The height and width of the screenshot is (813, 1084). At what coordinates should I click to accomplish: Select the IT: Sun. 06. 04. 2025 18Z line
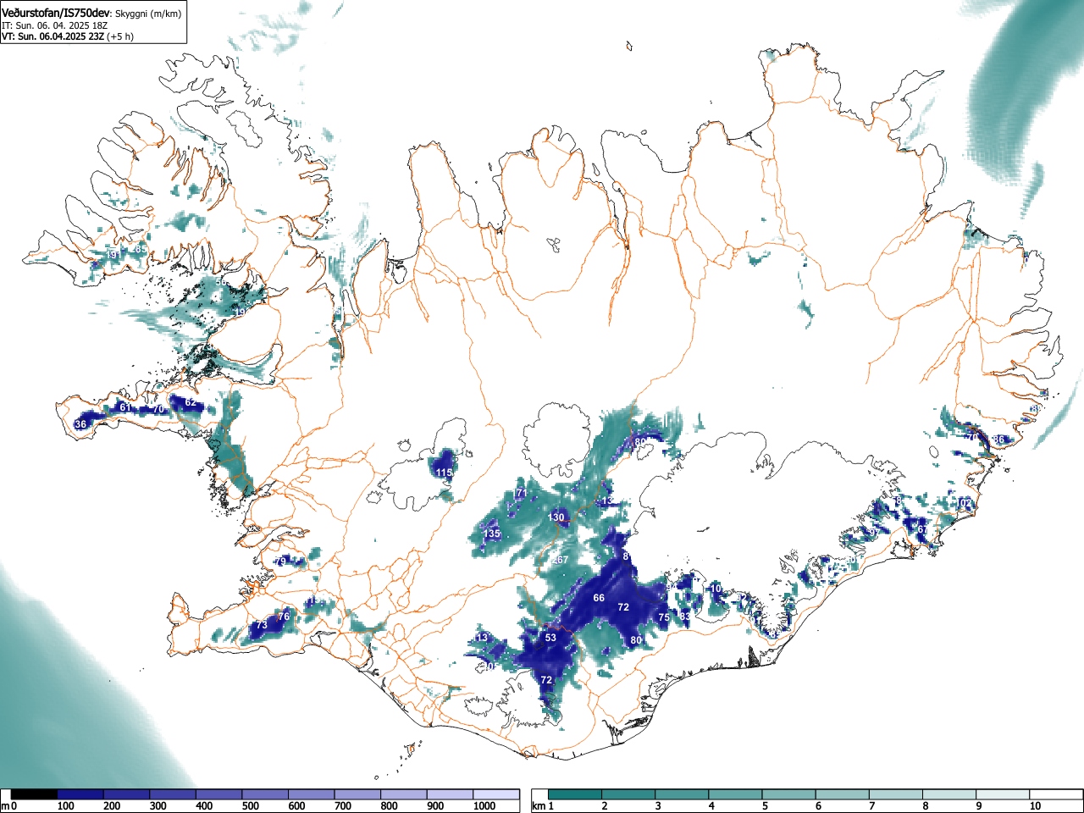point(55,25)
